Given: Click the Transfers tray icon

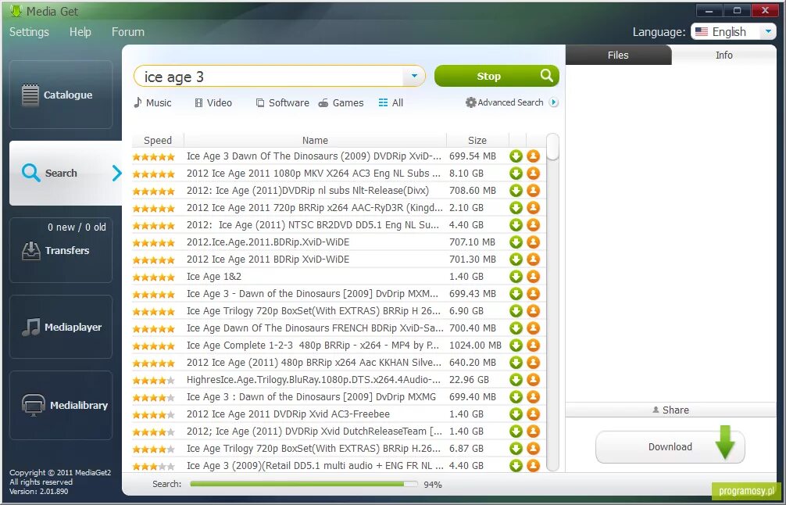Looking at the screenshot, I should tap(30, 250).
